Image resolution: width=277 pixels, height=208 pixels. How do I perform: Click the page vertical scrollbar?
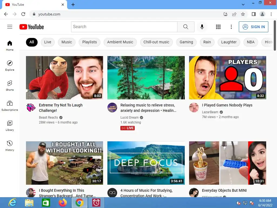click(275, 35)
